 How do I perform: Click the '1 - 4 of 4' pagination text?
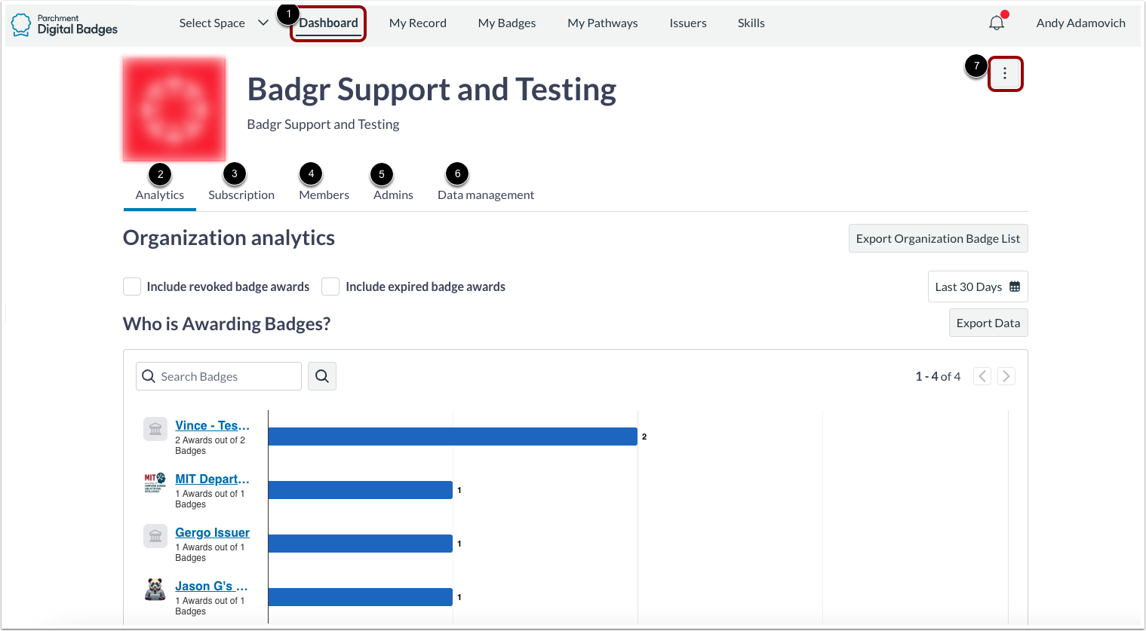tap(938, 376)
